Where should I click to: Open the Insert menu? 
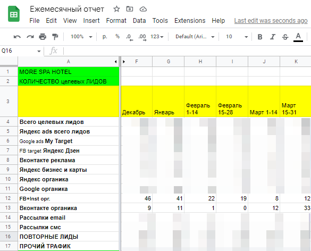(91, 21)
